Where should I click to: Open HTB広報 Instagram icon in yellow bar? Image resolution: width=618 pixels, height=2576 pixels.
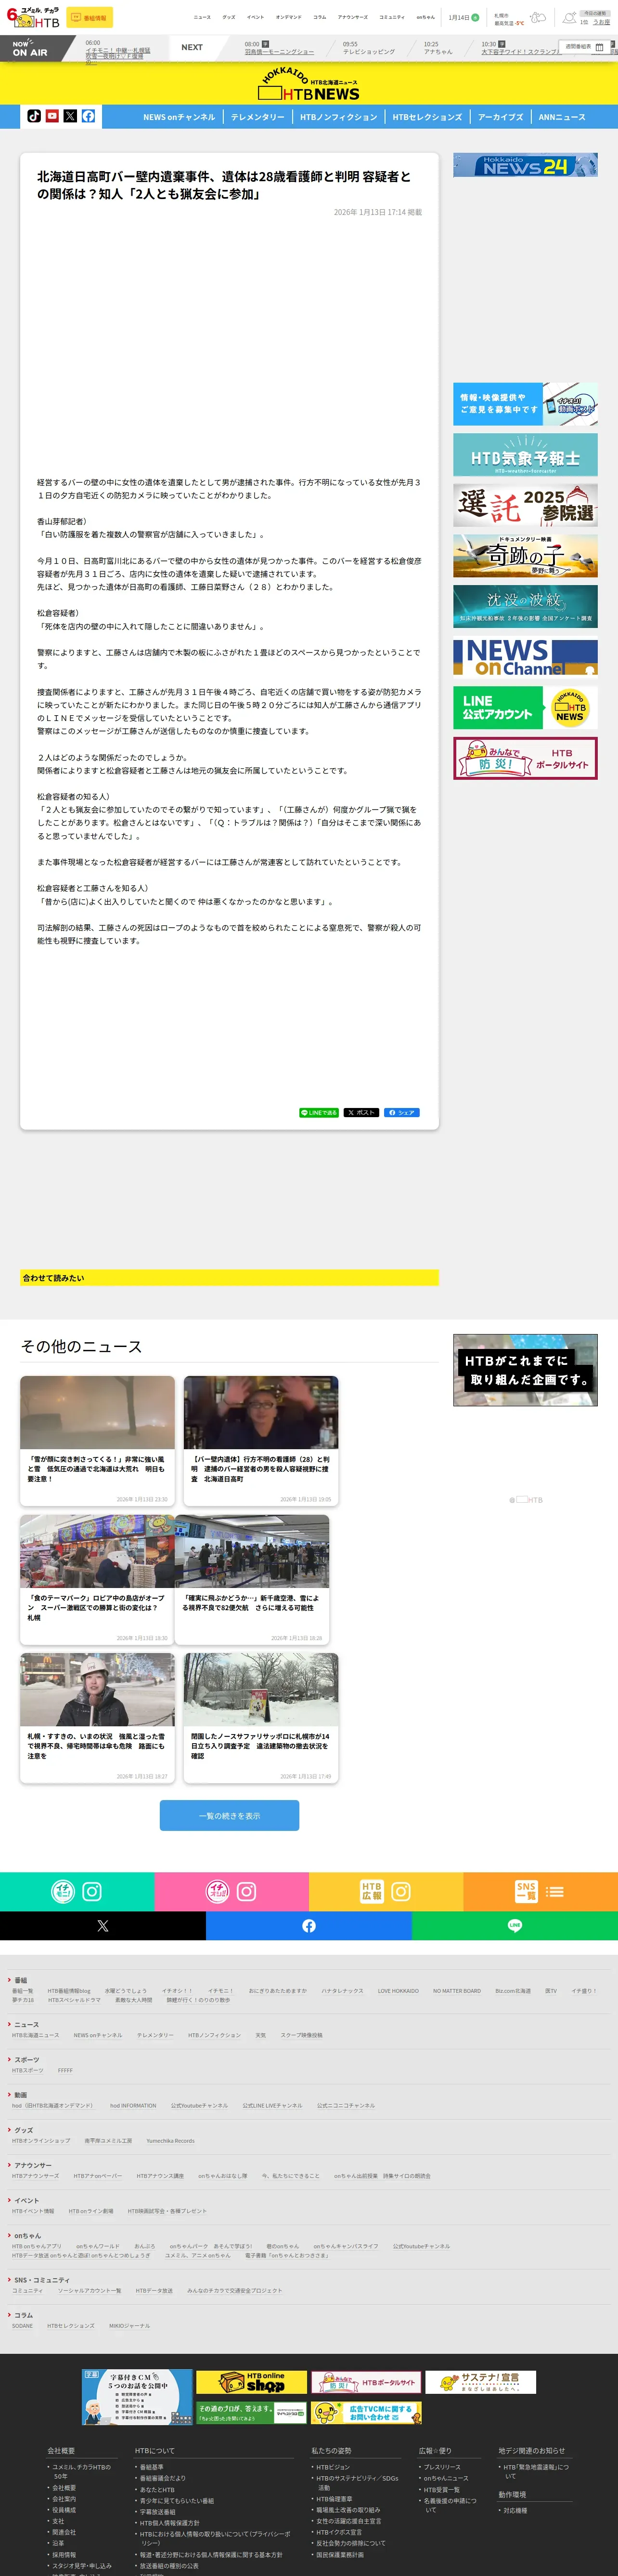point(400,1892)
